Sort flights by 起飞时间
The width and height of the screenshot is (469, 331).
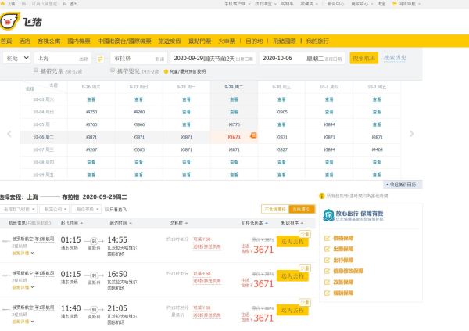72,223
